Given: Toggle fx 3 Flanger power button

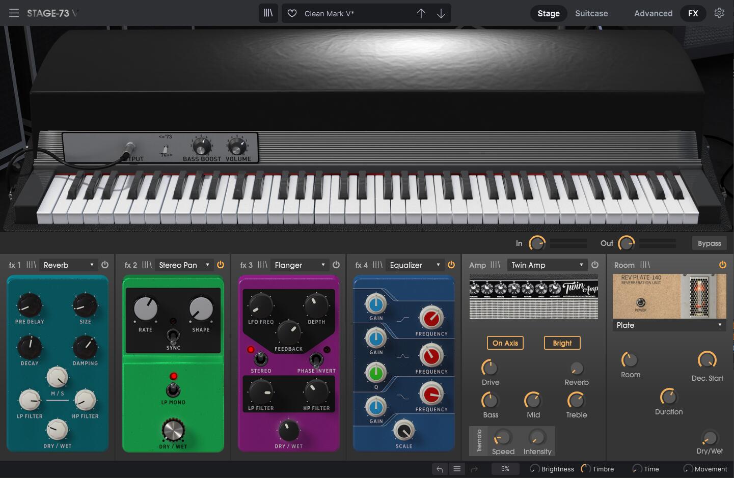Looking at the screenshot, I should click(336, 265).
